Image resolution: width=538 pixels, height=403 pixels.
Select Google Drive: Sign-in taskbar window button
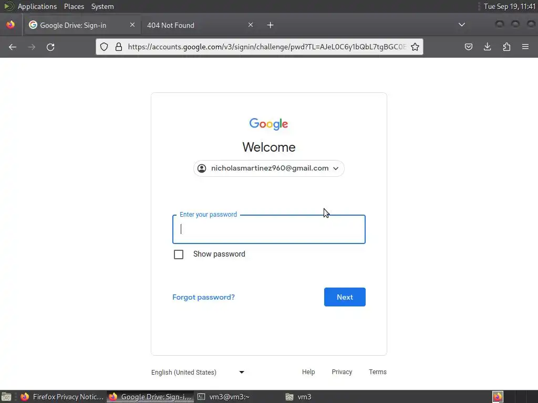click(150, 397)
